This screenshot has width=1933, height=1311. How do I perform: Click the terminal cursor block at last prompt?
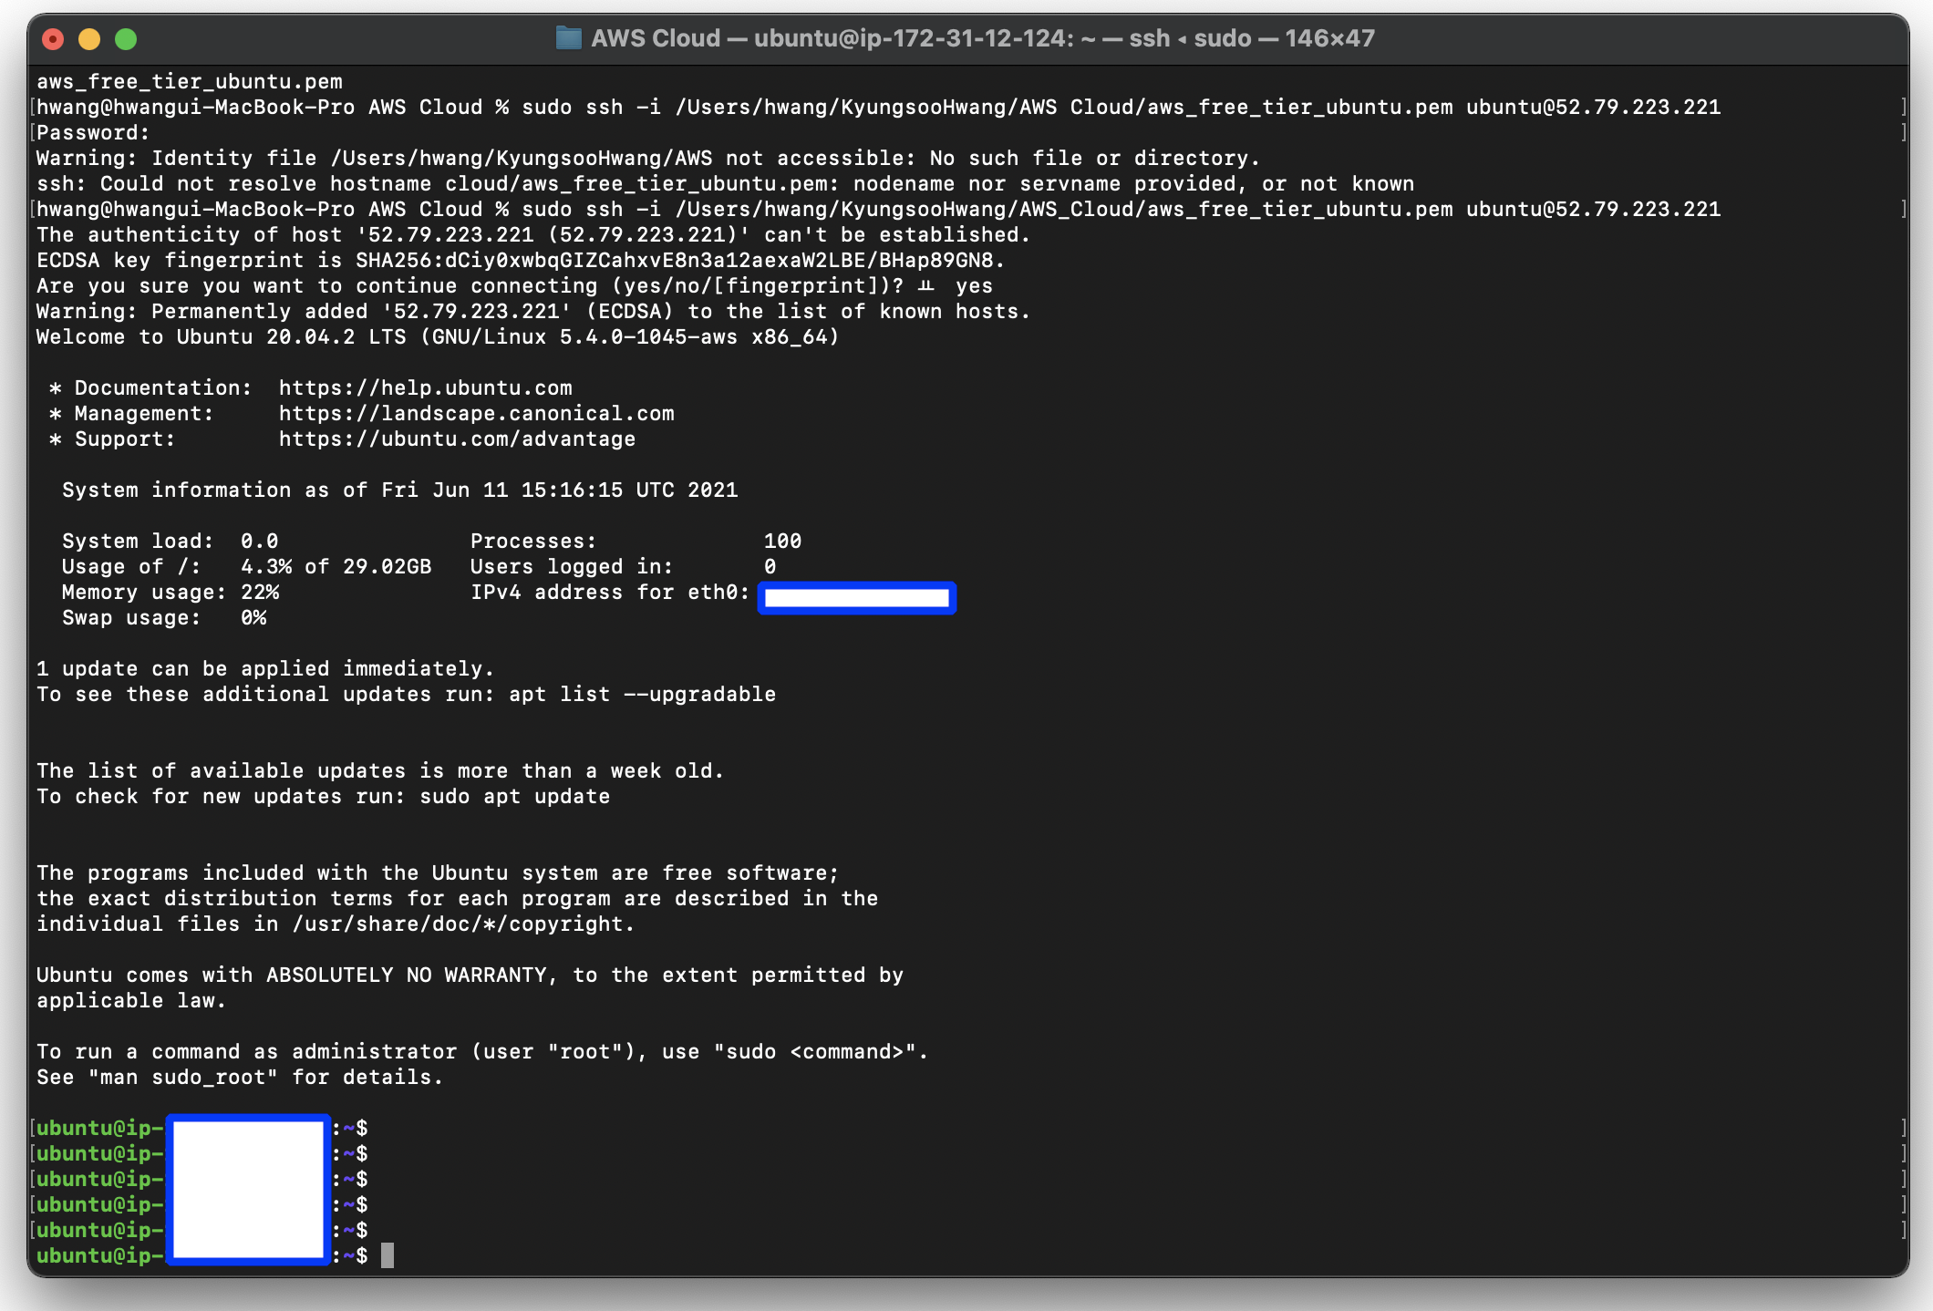coord(388,1256)
